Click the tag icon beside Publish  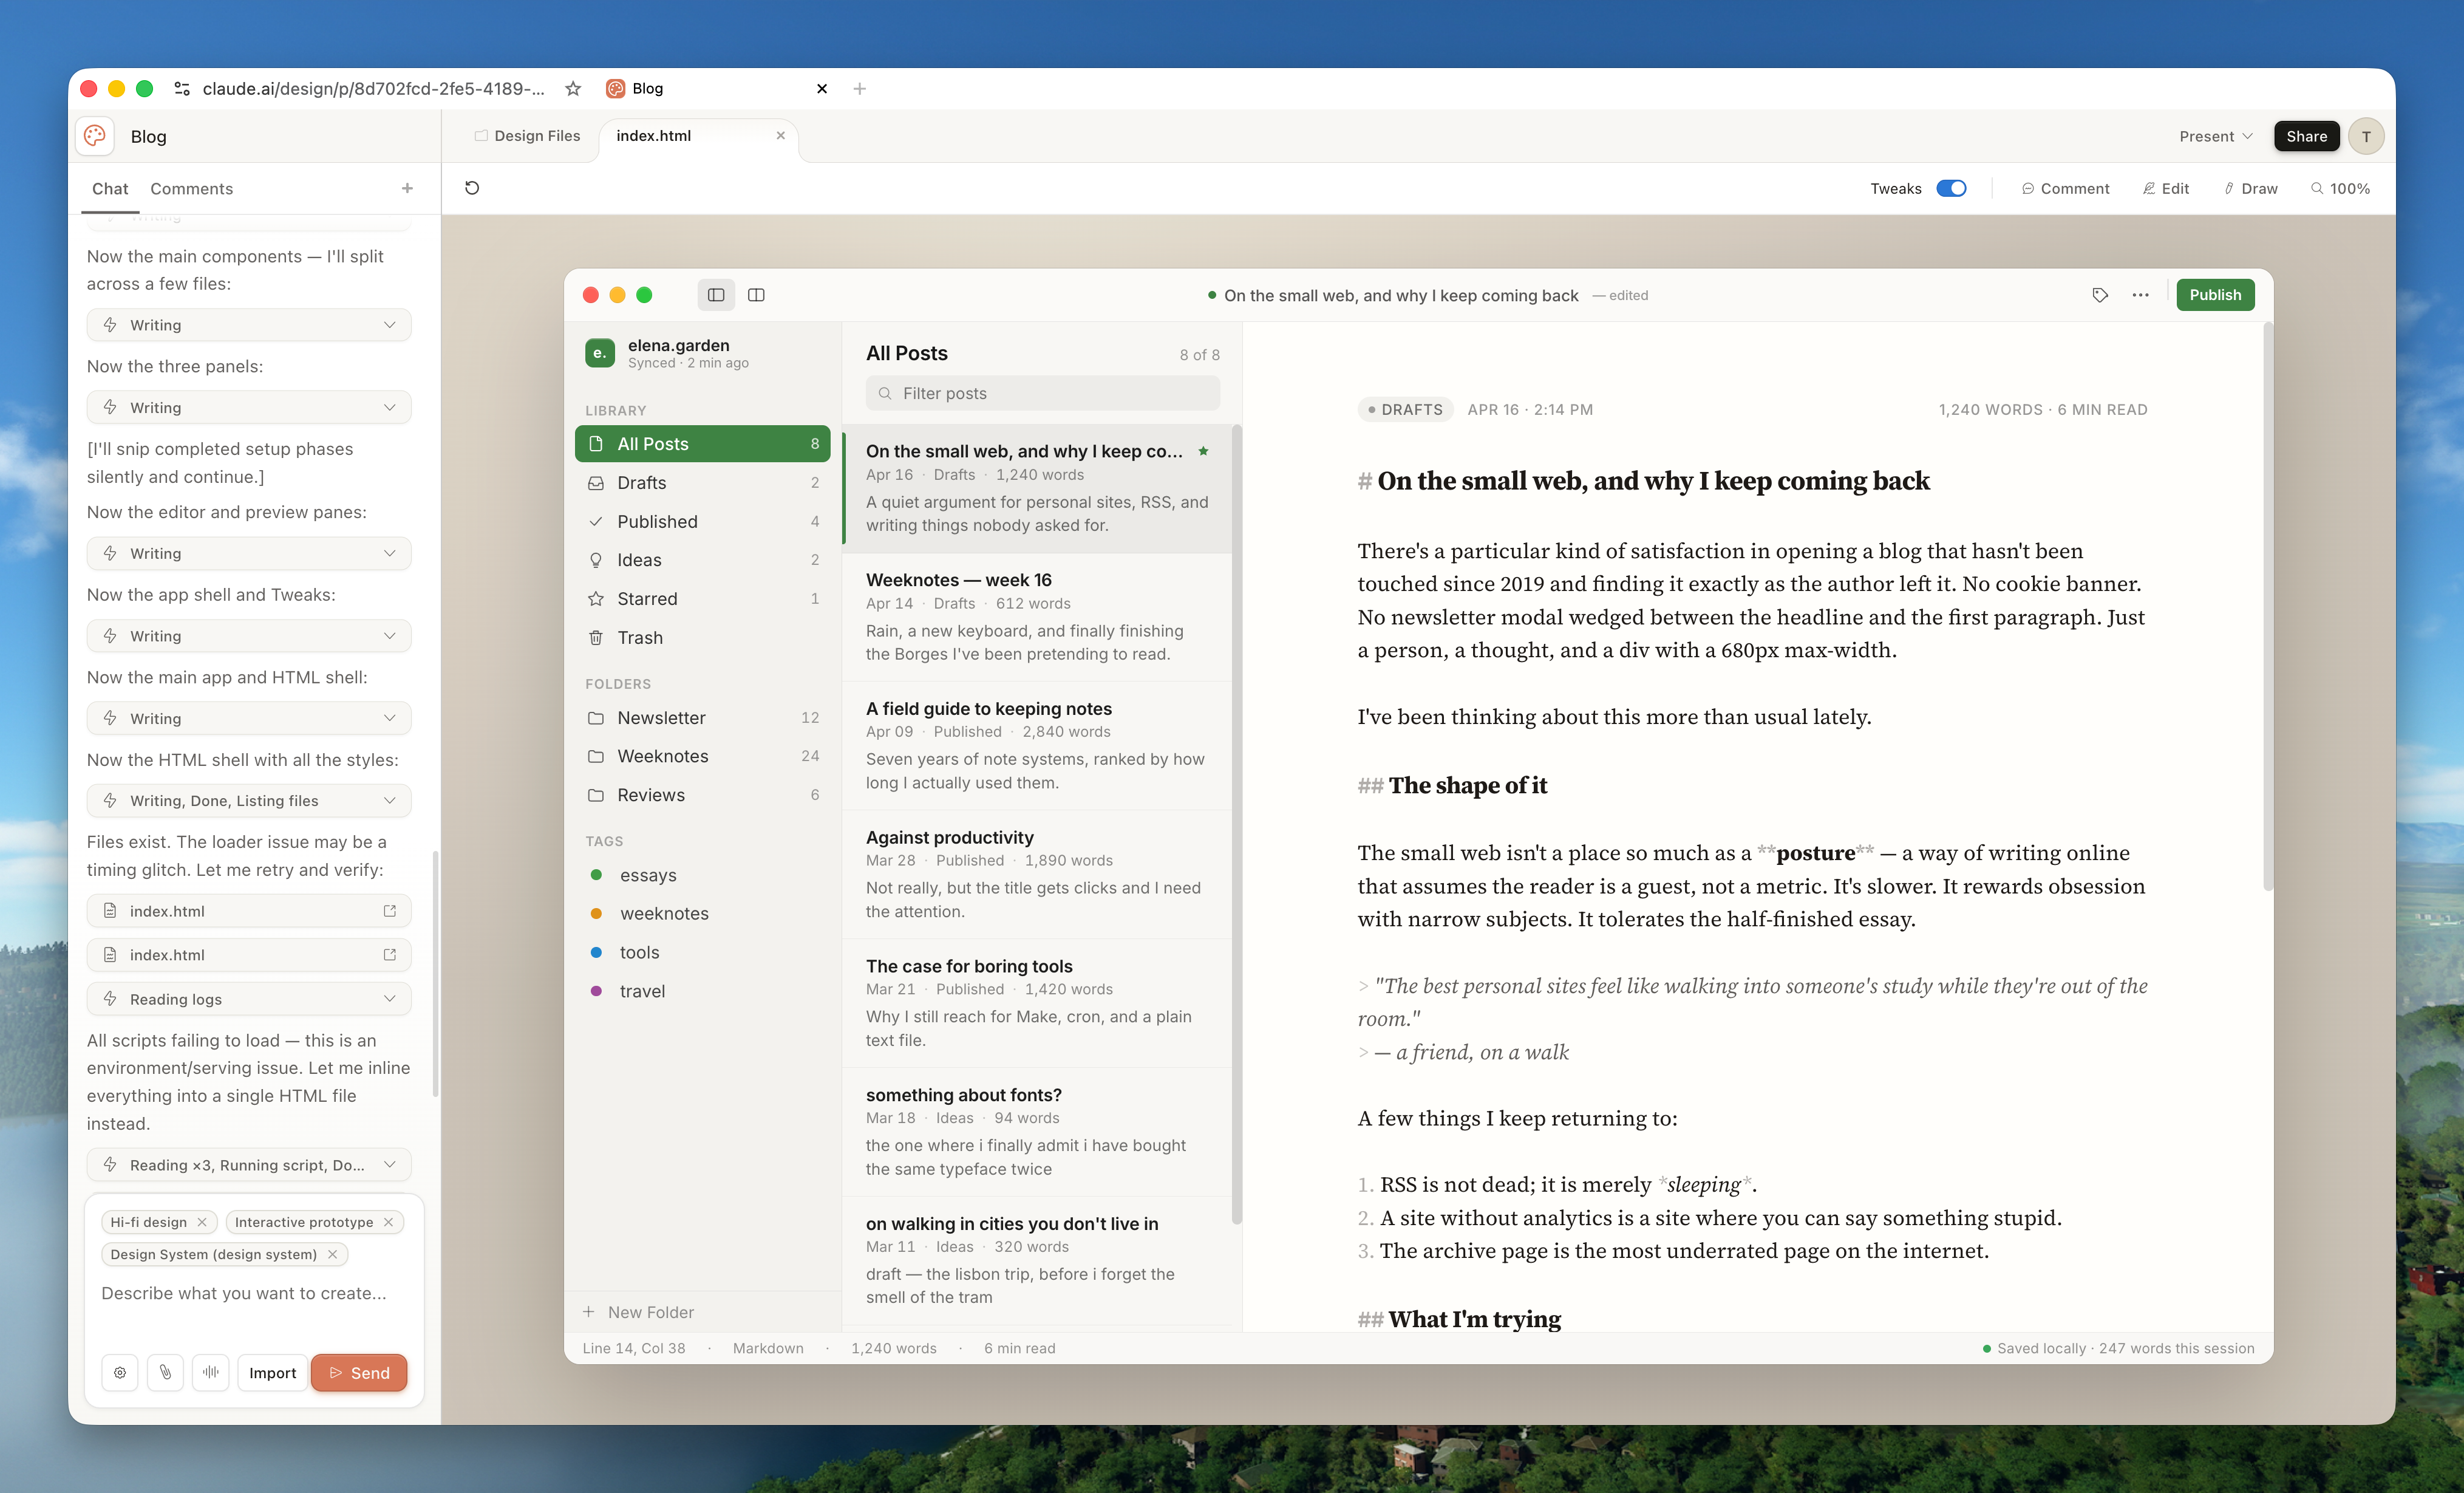coord(2100,294)
